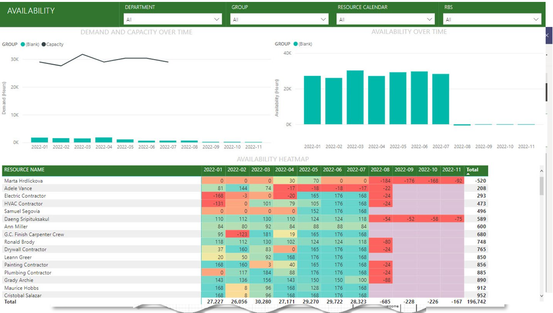Viewport: 553px width, 313px height.
Task: Click the Capacity legend dot
Action: coord(44,44)
